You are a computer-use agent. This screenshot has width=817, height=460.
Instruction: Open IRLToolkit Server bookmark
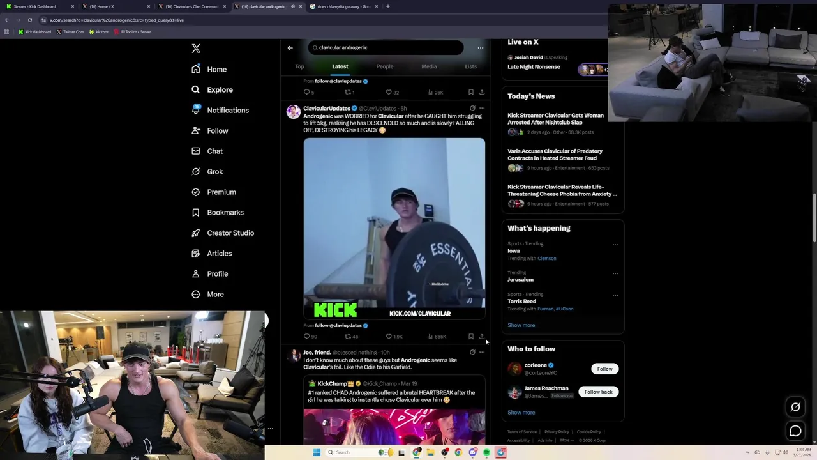point(133,32)
